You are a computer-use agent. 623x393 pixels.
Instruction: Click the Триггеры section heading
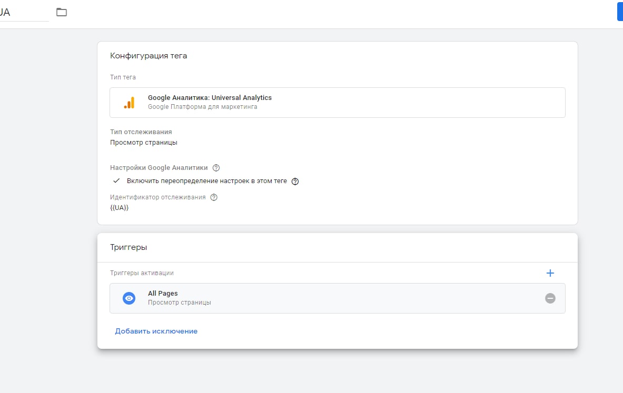(x=128, y=247)
